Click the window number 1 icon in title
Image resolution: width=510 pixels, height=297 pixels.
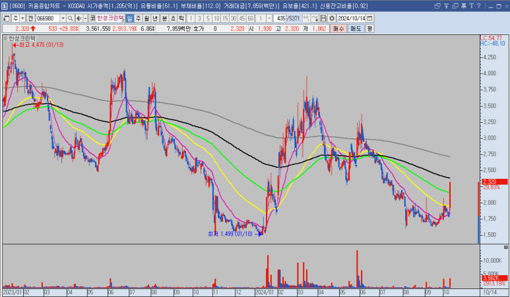tap(5, 6)
